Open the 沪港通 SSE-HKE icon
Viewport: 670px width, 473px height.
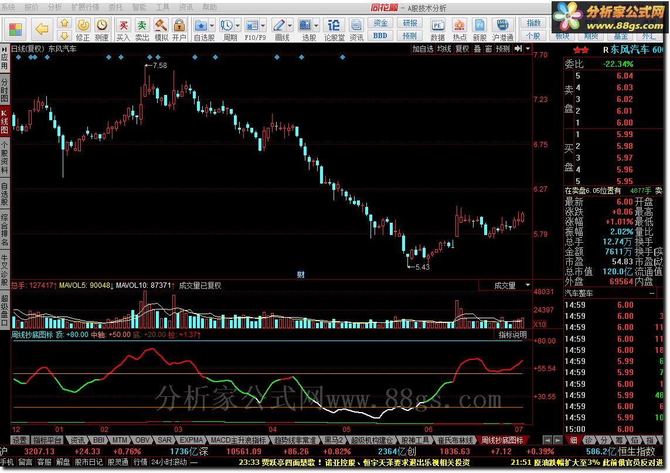tap(503, 29)
